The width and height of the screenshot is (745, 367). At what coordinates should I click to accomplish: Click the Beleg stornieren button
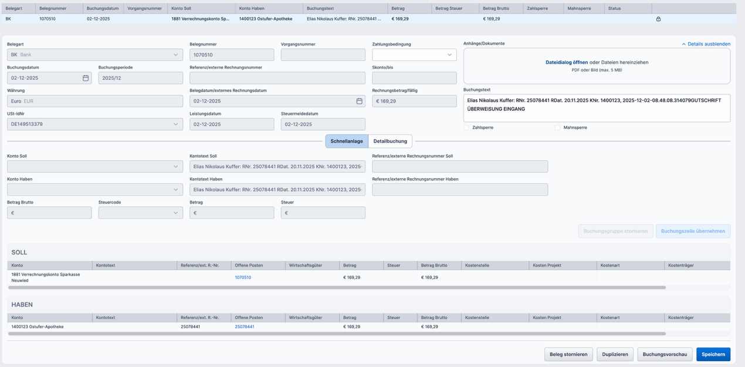coord(568,354)
